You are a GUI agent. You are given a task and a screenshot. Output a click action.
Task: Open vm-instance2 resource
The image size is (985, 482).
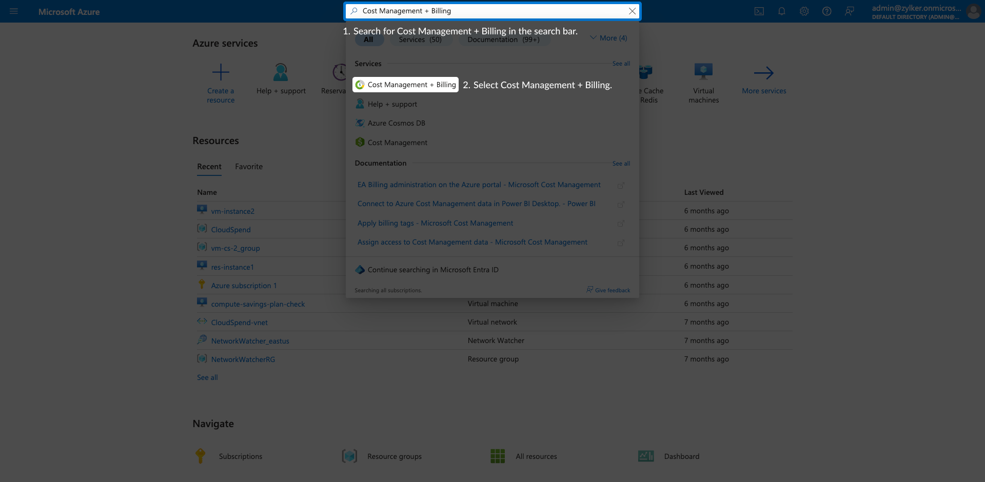click(x=233, y=211)
